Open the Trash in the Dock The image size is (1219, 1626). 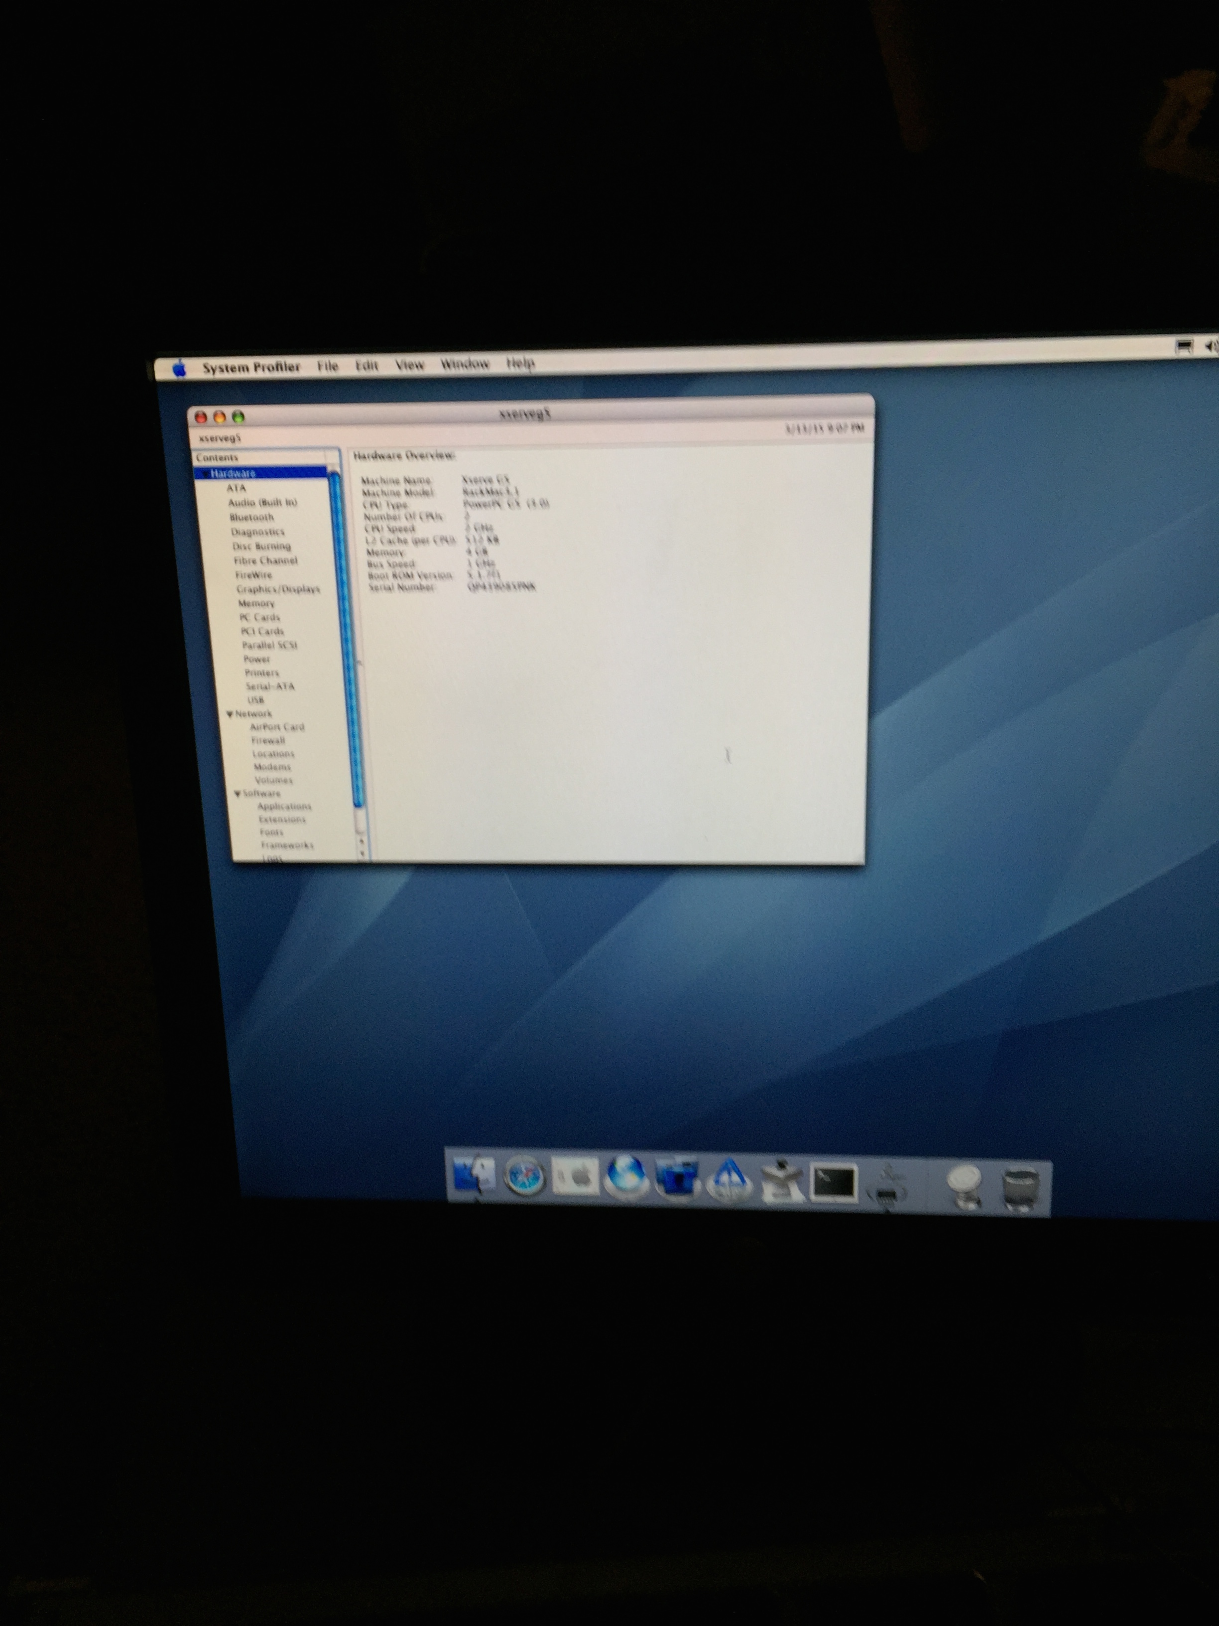[1021, 1189]
